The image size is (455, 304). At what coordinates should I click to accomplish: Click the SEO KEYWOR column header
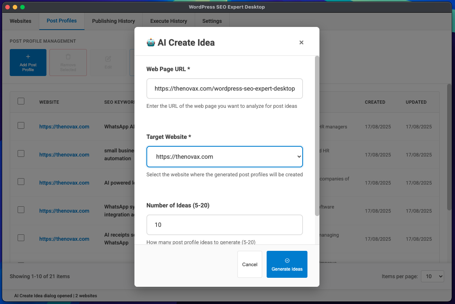(x=119, y=102)
